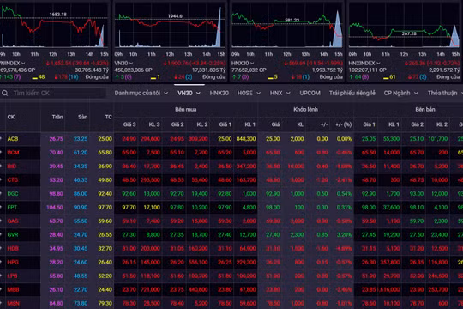
Task: Sort by the CK column header
Action: tap(11, 117)
